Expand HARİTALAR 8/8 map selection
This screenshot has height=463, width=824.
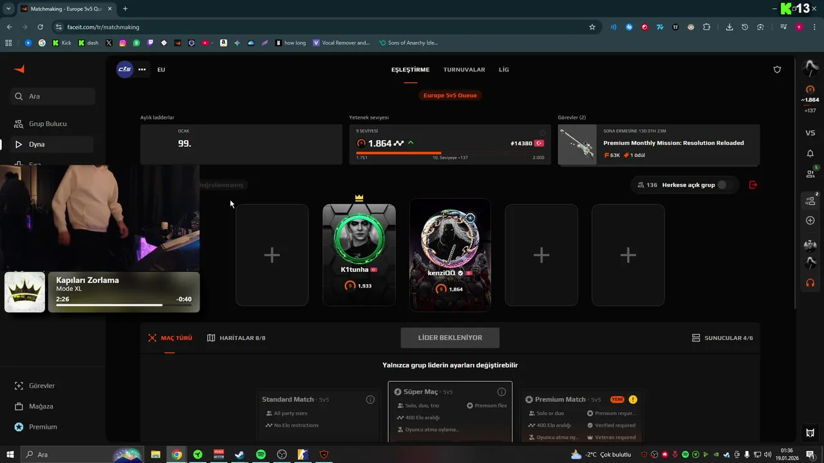pos(236,338)
